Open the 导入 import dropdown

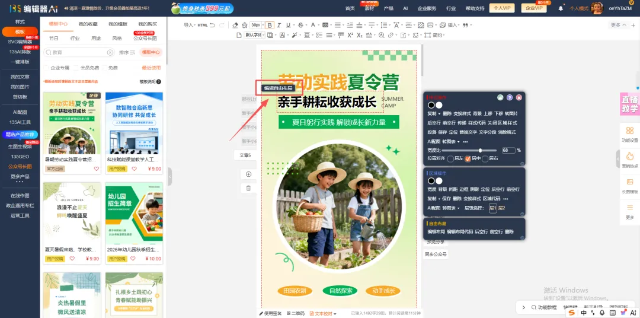click(x=189, y=26)
